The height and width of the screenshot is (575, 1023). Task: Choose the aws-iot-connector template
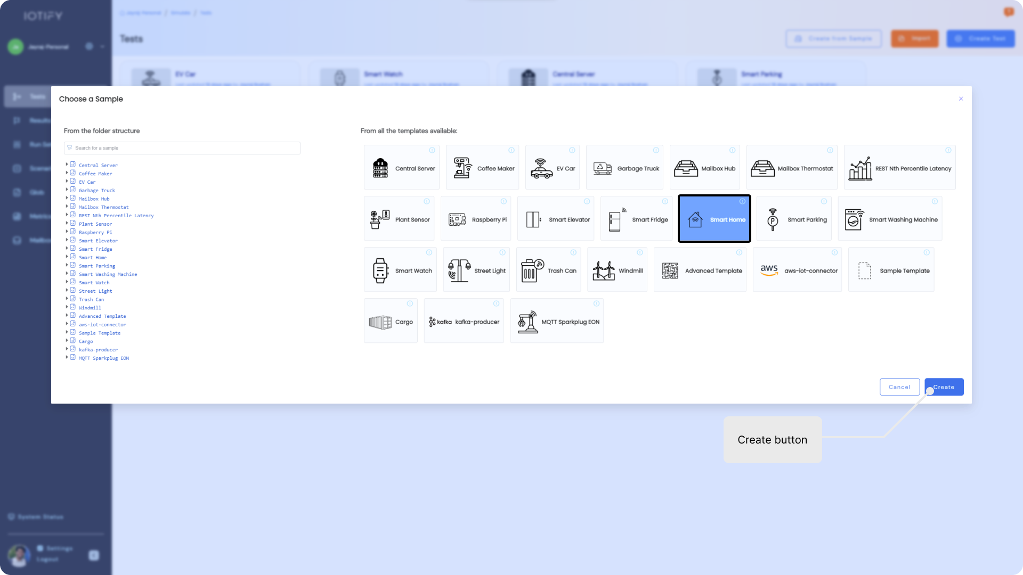pyautogui.click(x=797, y=270)
